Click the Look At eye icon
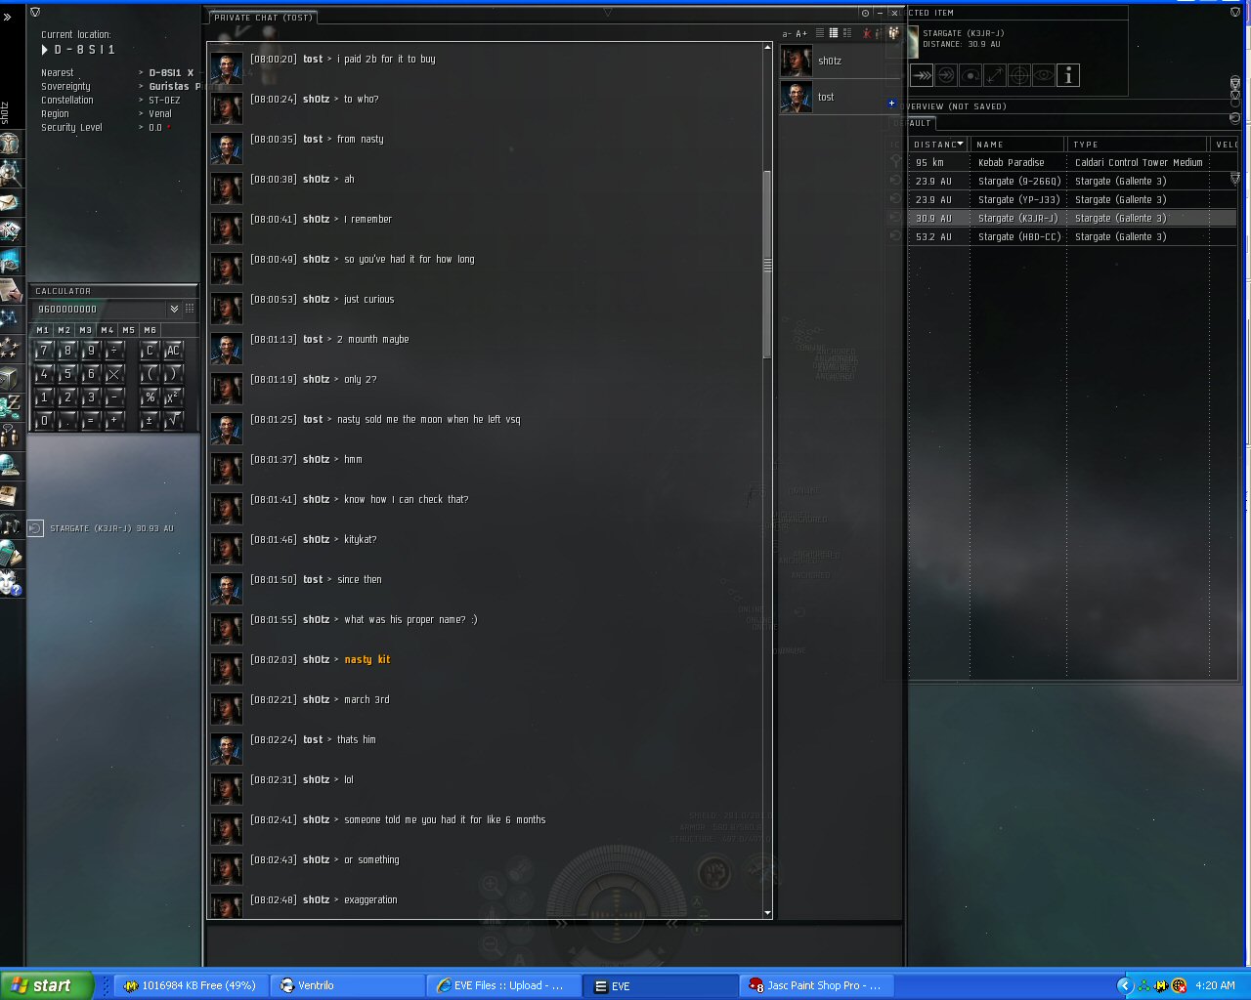 tap(1044, 75)
